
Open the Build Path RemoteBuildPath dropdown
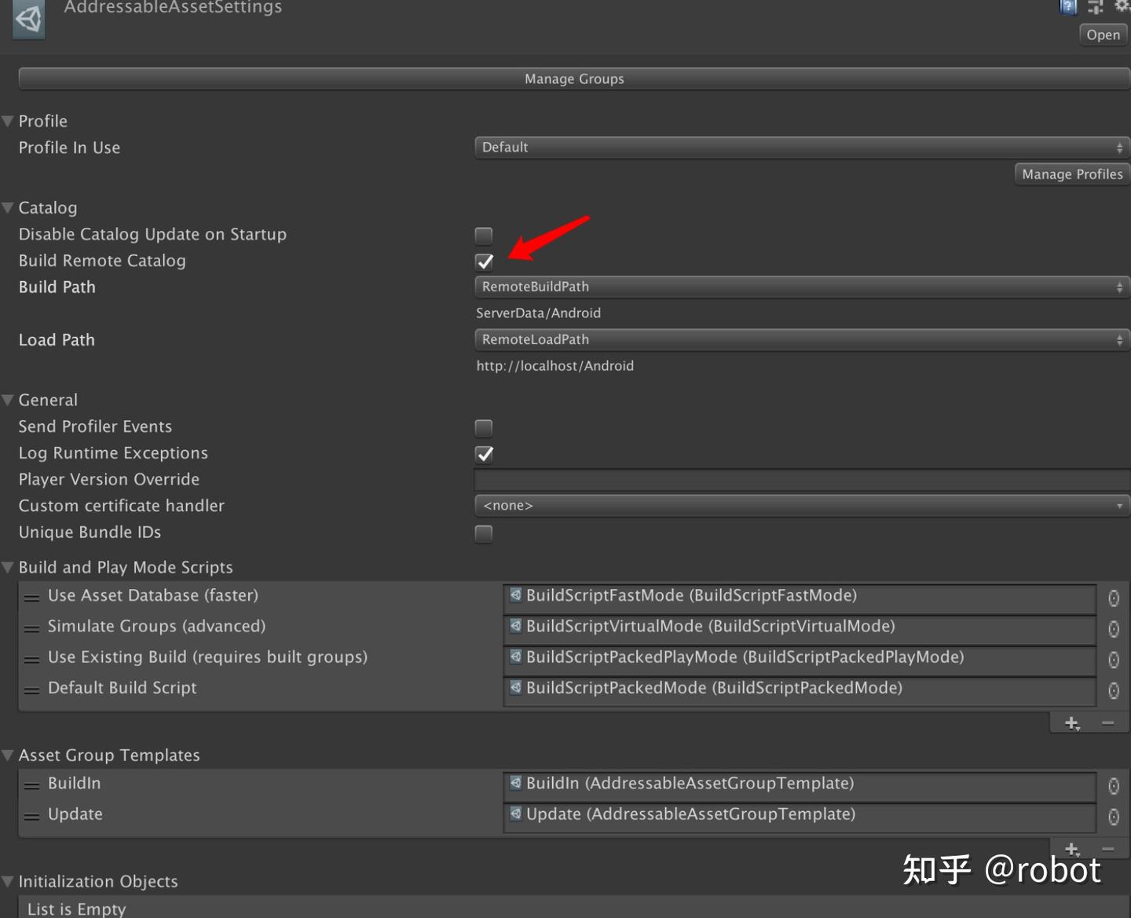(802, 287)
